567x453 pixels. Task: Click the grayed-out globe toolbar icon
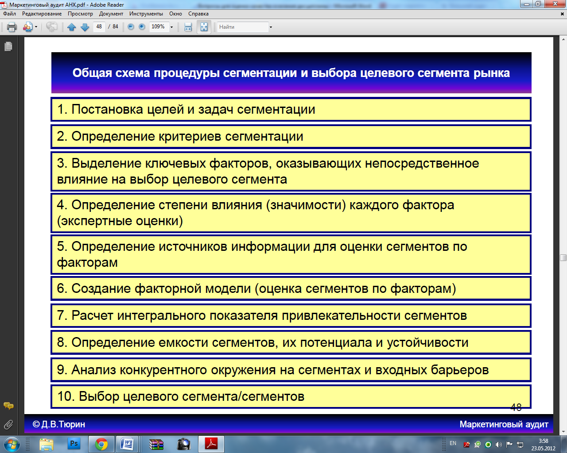(51, 27)
